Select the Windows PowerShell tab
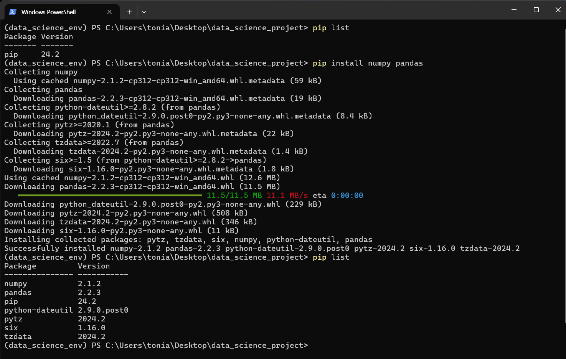The width and height of the screenshot is (566, 359). 62,12
